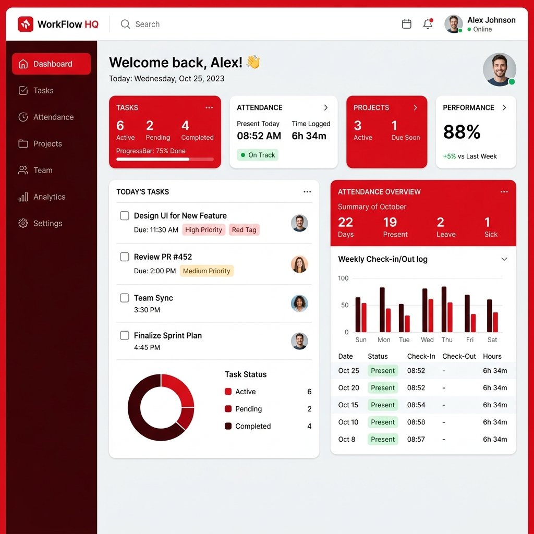Click the Red Tag label
The image size is (534, 534).
tap(244, 230)
